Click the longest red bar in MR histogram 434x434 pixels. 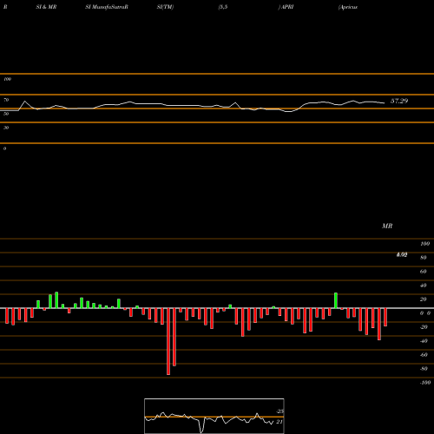click(x=168, y=341)
